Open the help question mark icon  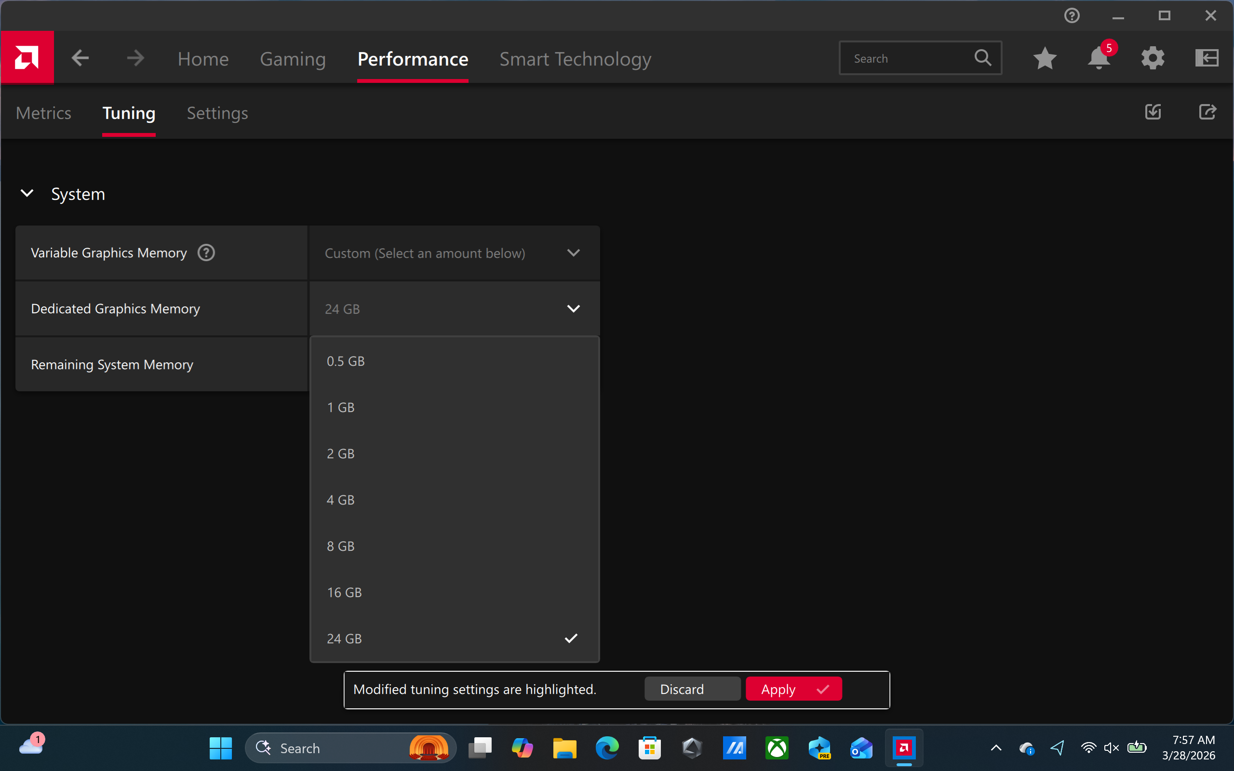coord(1073,15)
